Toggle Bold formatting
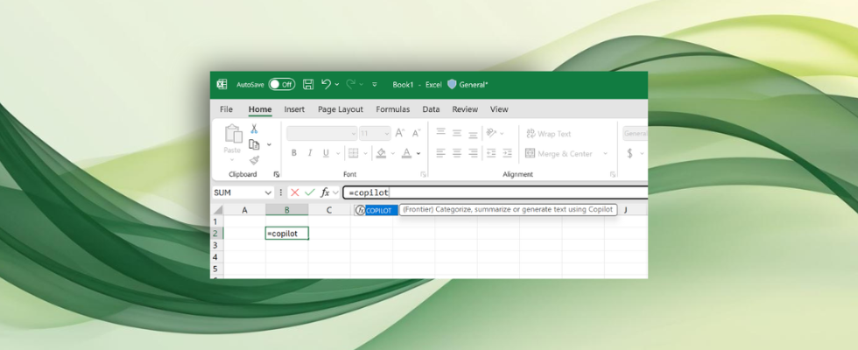Image resolution: width=858 pixels, height=350 pixels. coord(294,153)
